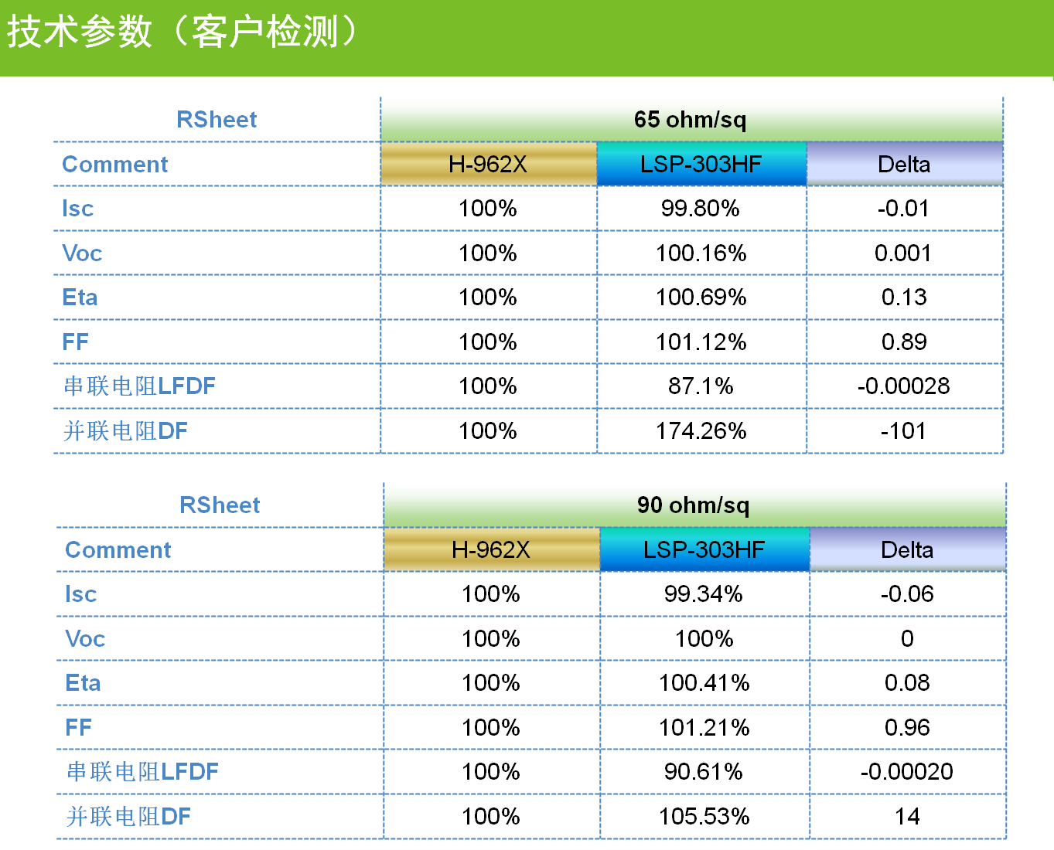Click the 100.69% Eta value
Screen dimensions: 1054x850
[x=701, y=297]
